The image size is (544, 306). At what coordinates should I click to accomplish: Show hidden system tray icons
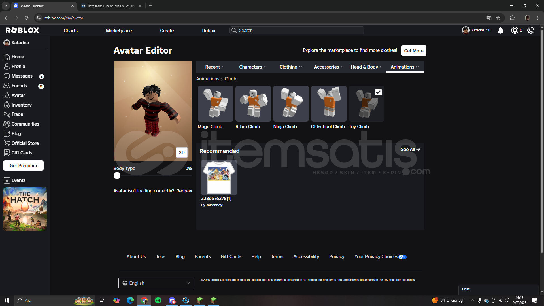point(473,300)
